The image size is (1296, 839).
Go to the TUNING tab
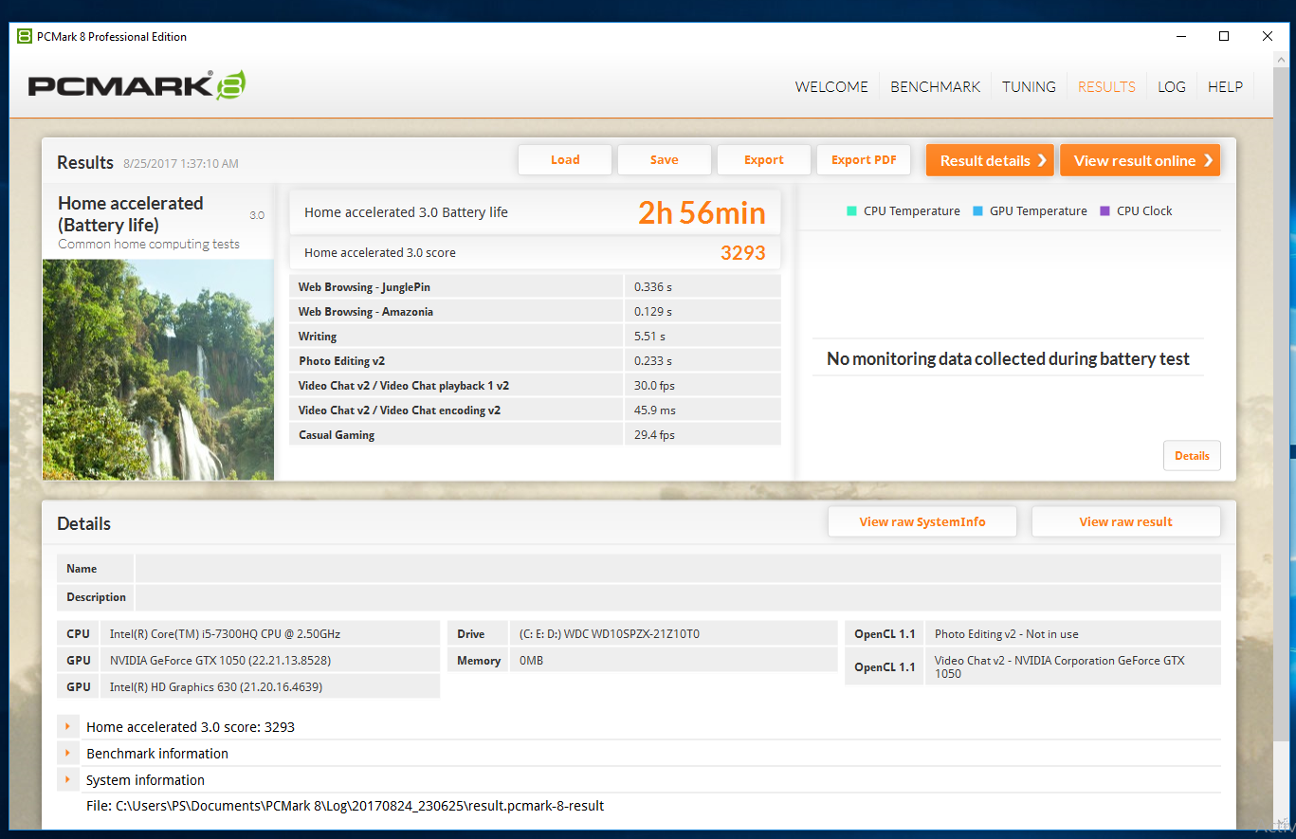1029,86
